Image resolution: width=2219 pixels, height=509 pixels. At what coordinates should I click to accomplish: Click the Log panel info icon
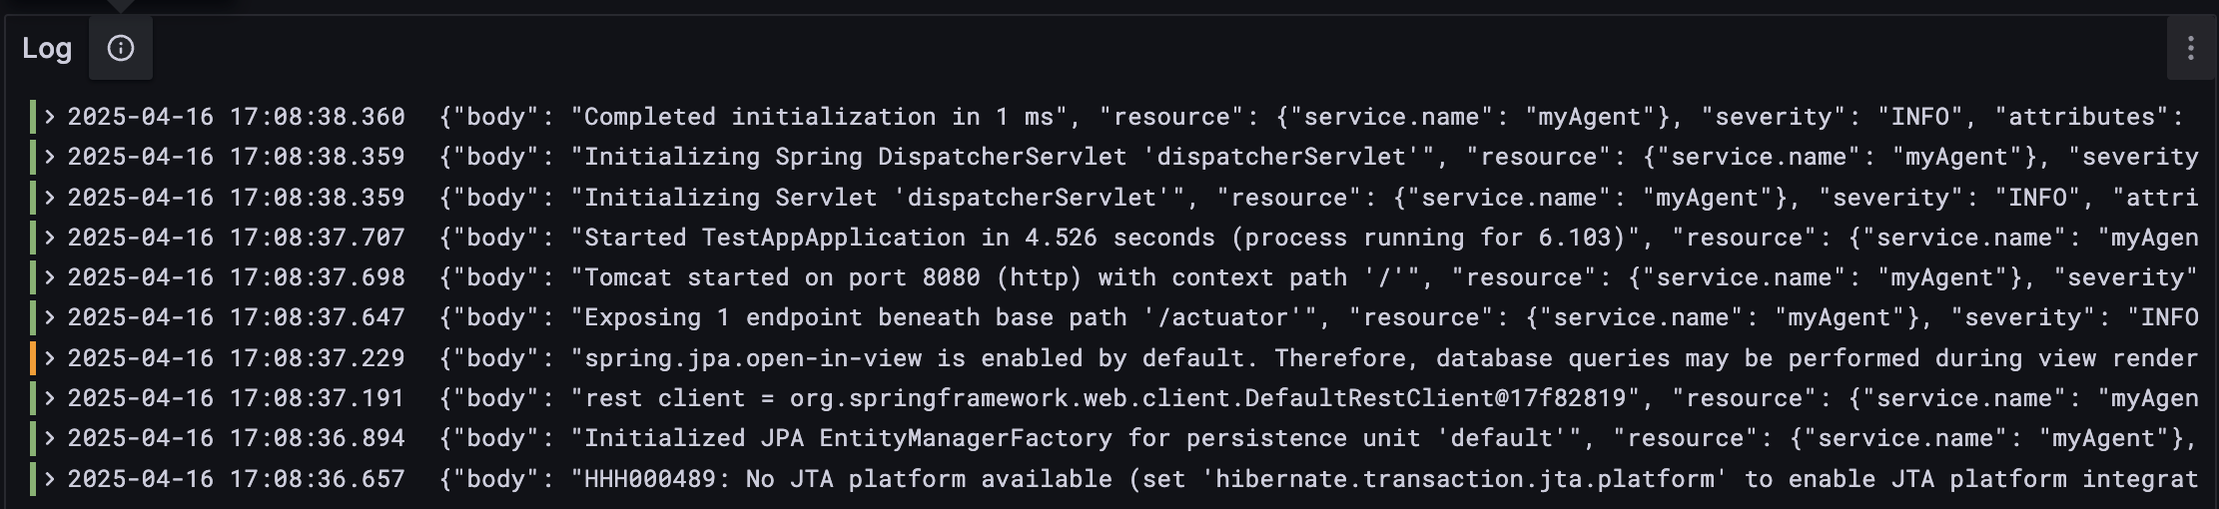(x=121, y=48)
